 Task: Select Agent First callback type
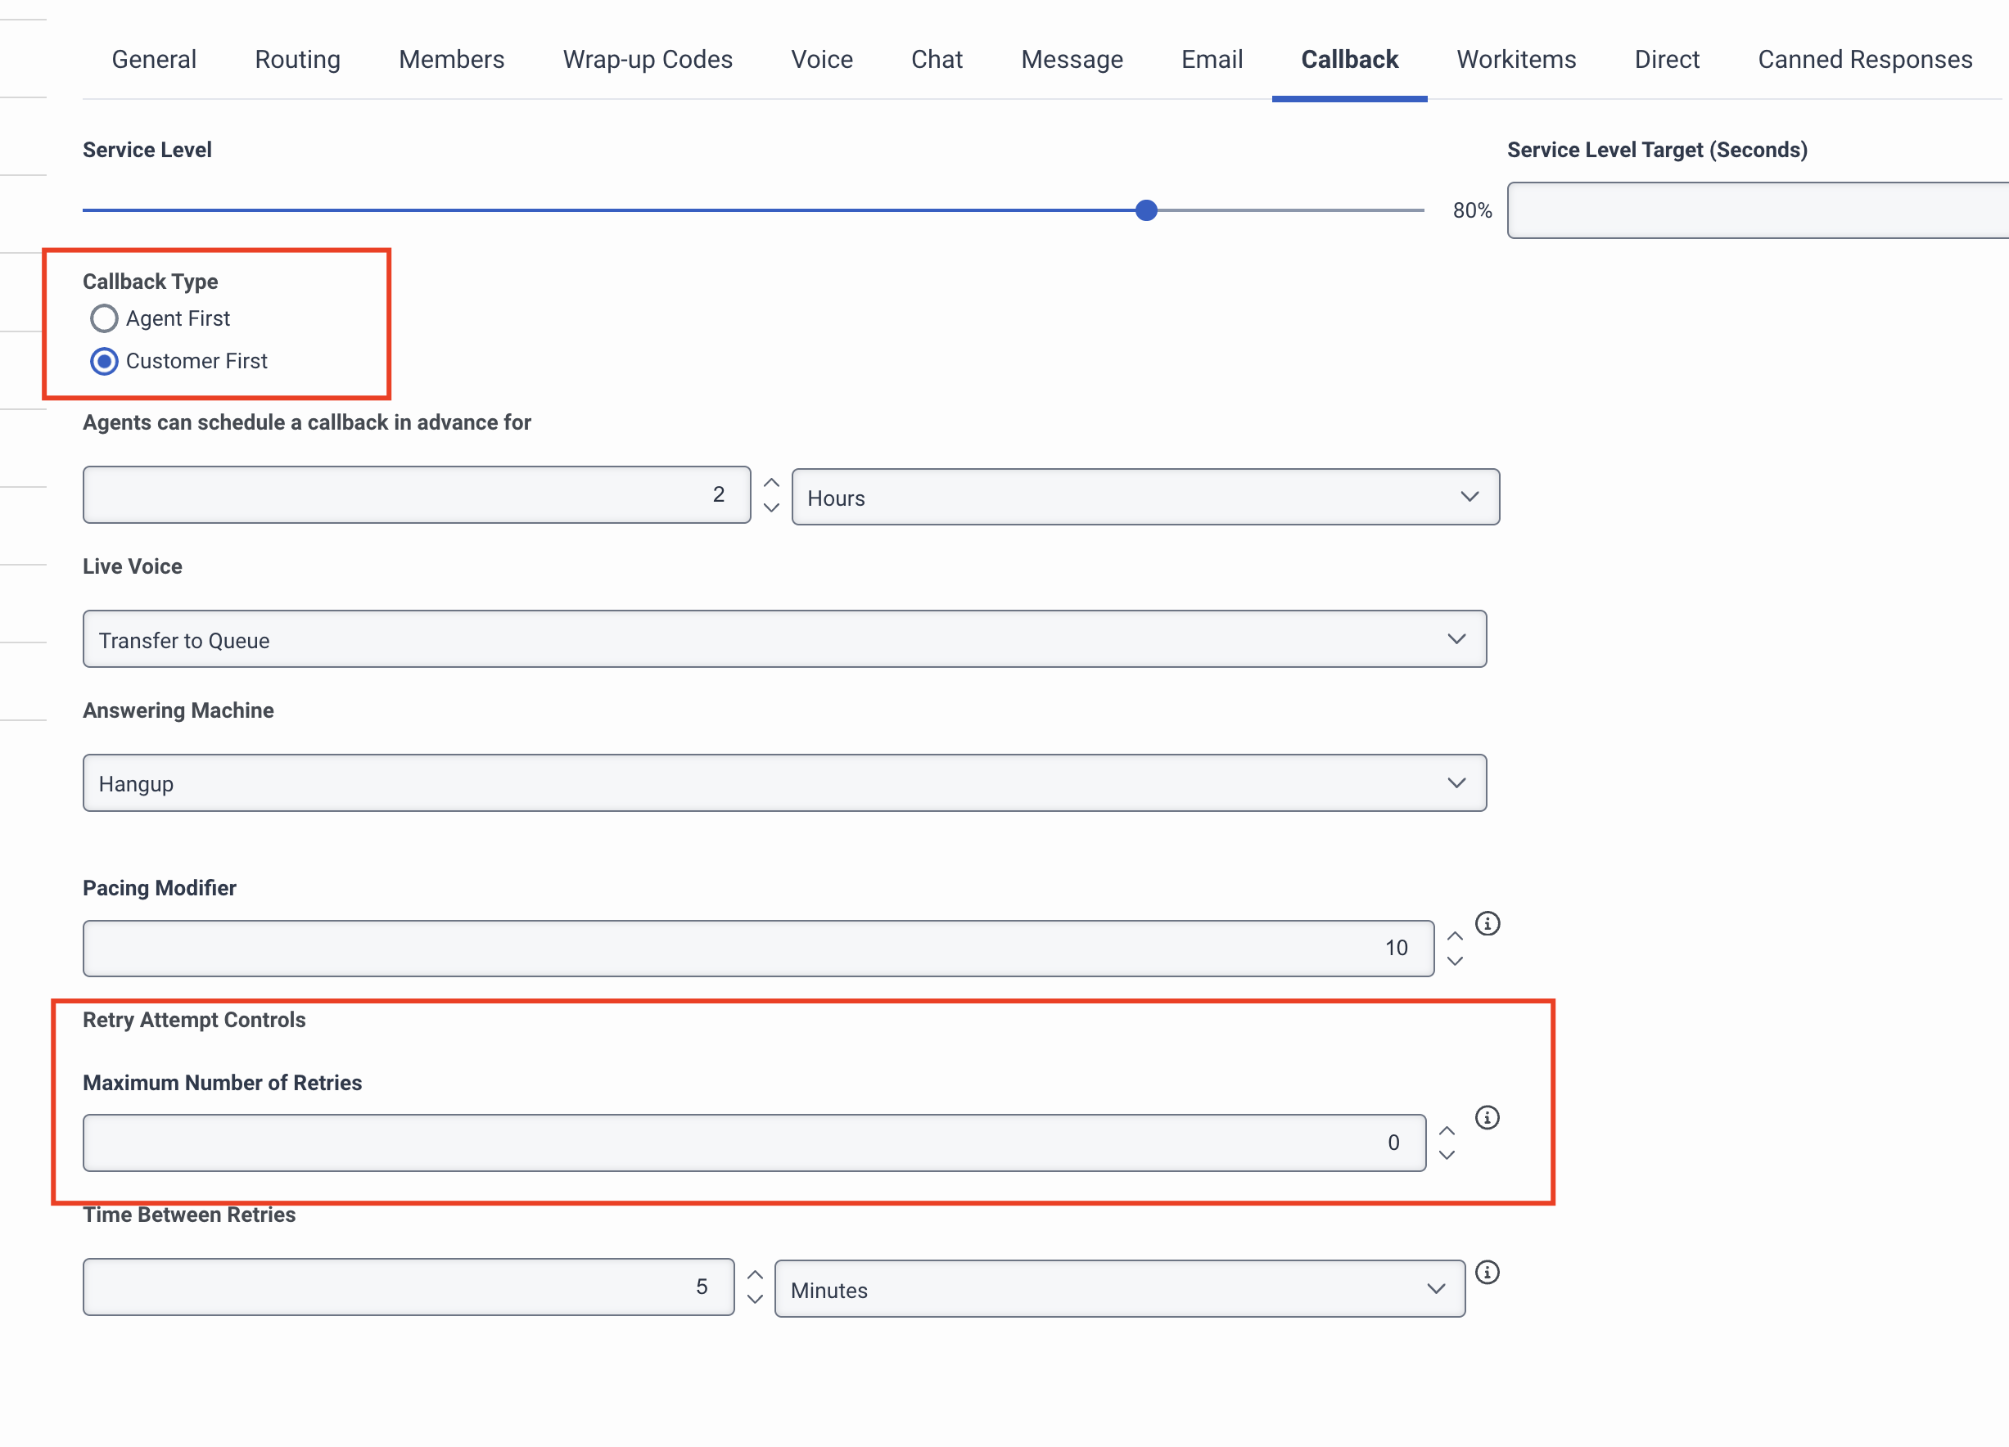click(105, 319)
